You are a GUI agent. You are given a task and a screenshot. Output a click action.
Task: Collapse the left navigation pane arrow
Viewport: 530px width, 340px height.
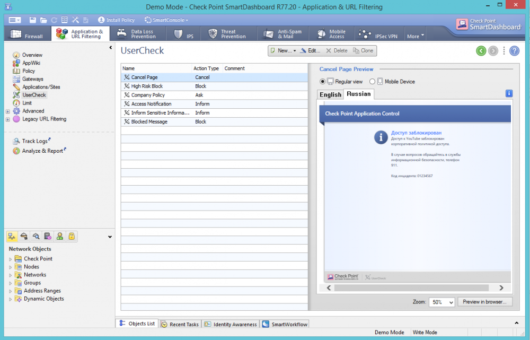tap(111, 48)
